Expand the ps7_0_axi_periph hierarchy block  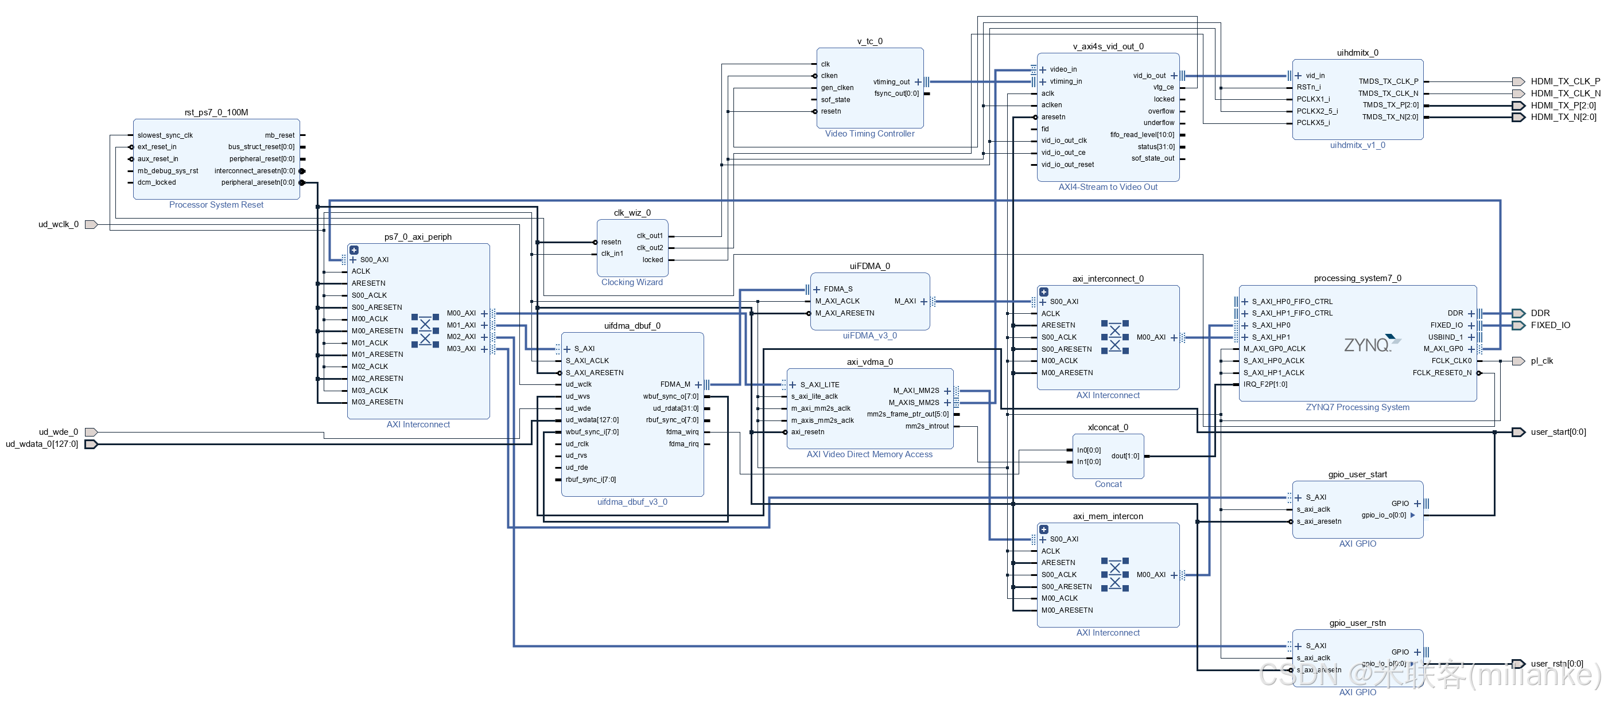pyautogui.click(x=354, y=250)
